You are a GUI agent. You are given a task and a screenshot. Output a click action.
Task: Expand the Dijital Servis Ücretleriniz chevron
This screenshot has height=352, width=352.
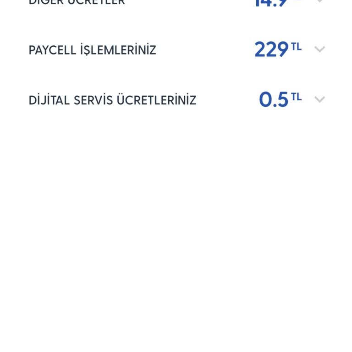pyautogui.click(x=319, y=99)
